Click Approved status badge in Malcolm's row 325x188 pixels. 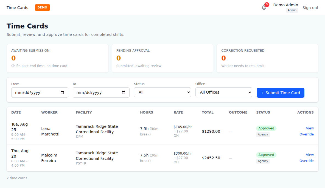click(x=266, y=155)
